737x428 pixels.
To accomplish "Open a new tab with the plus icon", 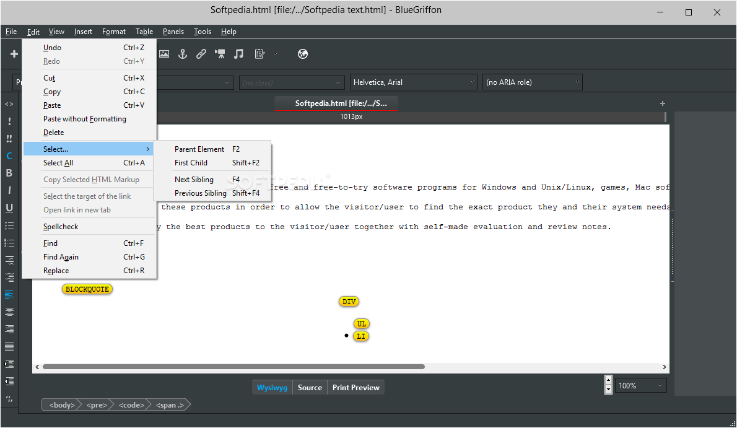I will coord(662,103).
